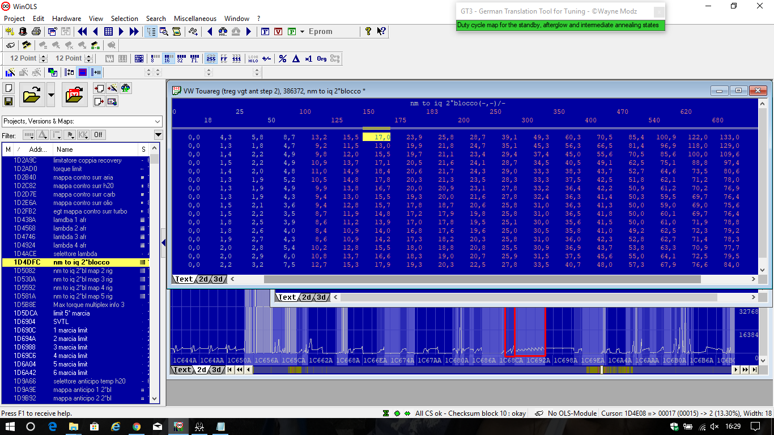
Task: Open the KK filter dropdown
Action: (83, 135)
